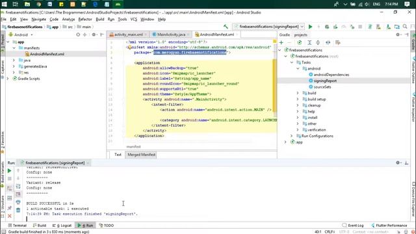Select androidDependencies Gradle task

coord(331,75)
